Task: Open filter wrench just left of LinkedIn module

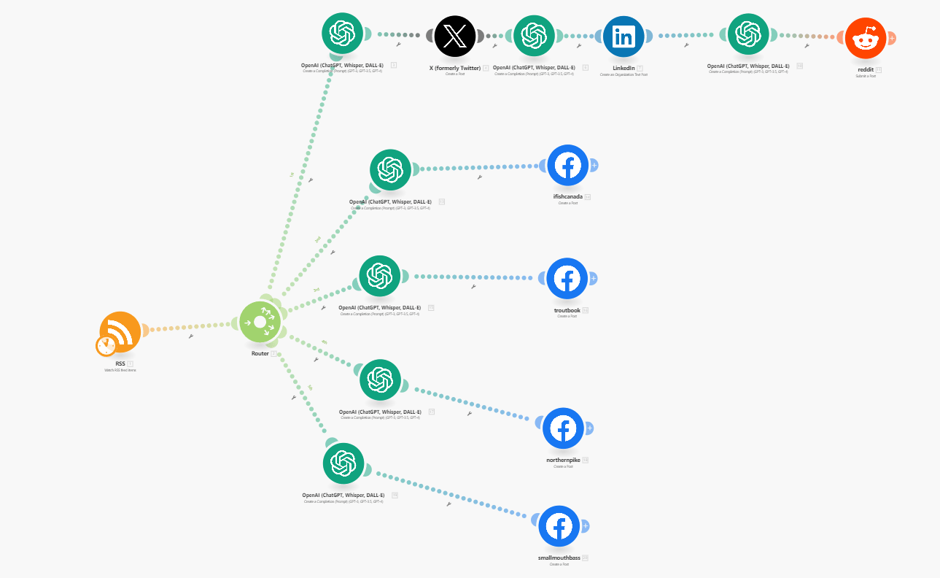Action: click(x=578, y=45)
